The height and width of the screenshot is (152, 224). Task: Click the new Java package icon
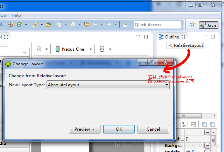click(11, 25)
